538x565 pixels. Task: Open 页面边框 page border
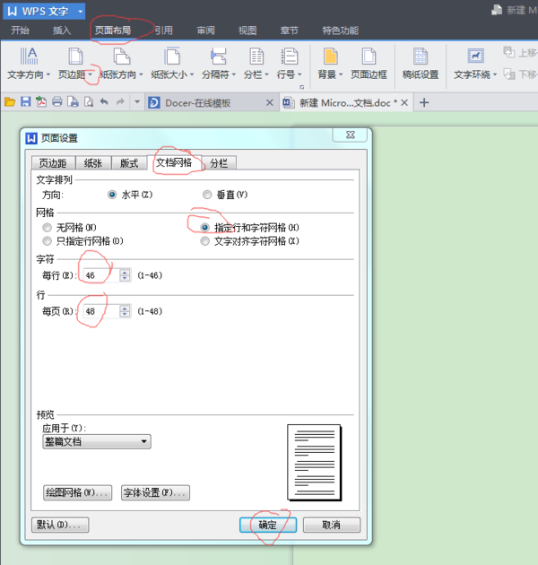369,64
